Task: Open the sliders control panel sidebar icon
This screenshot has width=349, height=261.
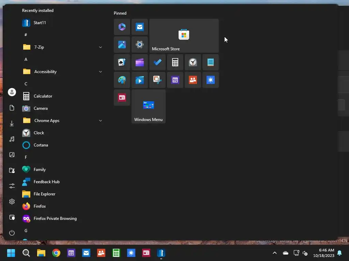Action: (12, 186)
